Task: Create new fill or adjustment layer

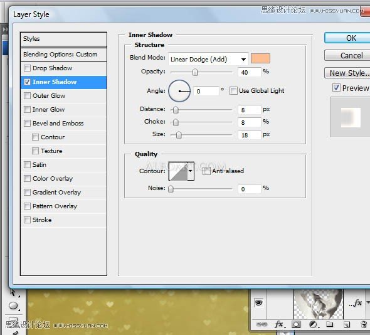Action: (314, 325)
